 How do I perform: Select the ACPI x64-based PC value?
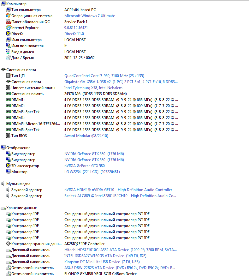80,10
